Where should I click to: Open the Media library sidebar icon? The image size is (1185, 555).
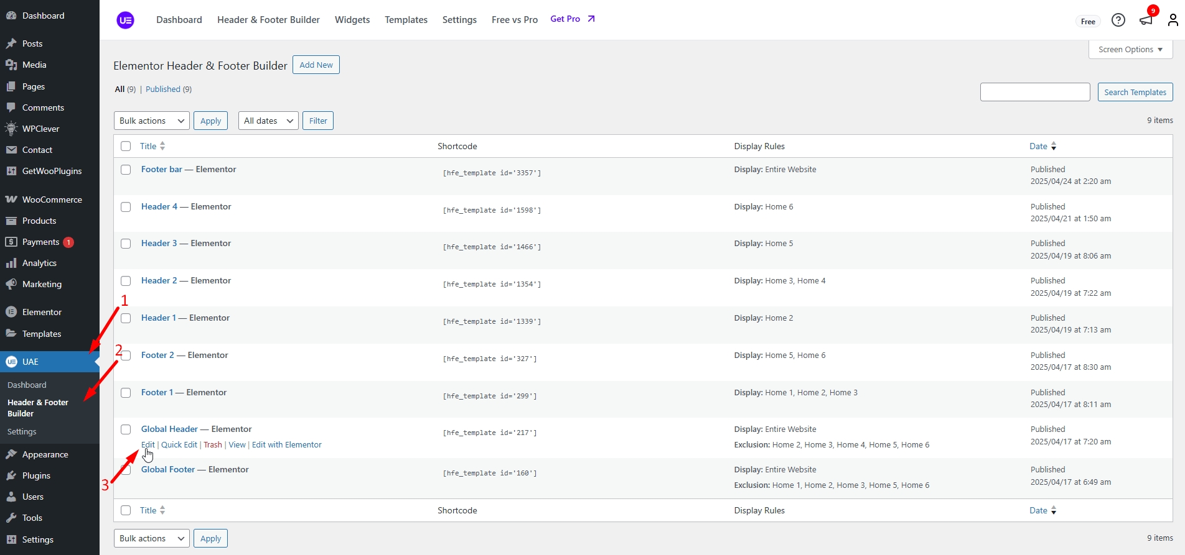11,65
